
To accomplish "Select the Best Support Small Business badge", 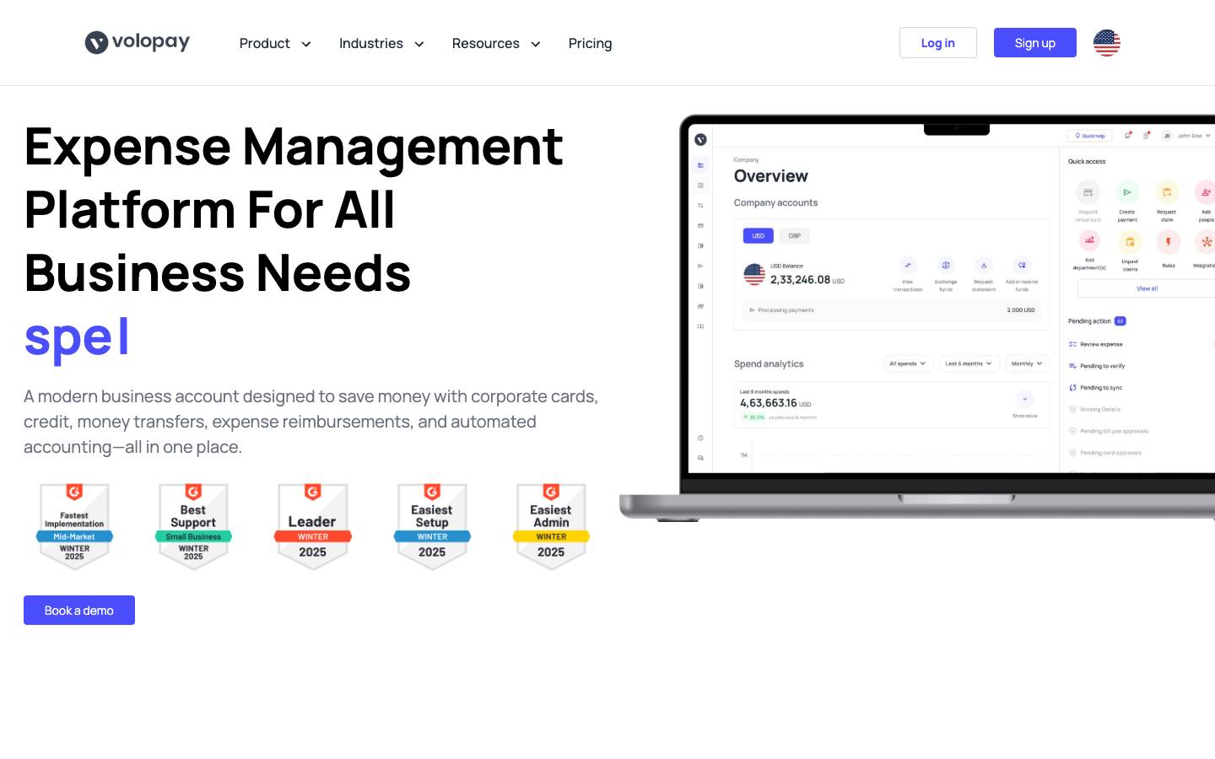I will (193, 526).
